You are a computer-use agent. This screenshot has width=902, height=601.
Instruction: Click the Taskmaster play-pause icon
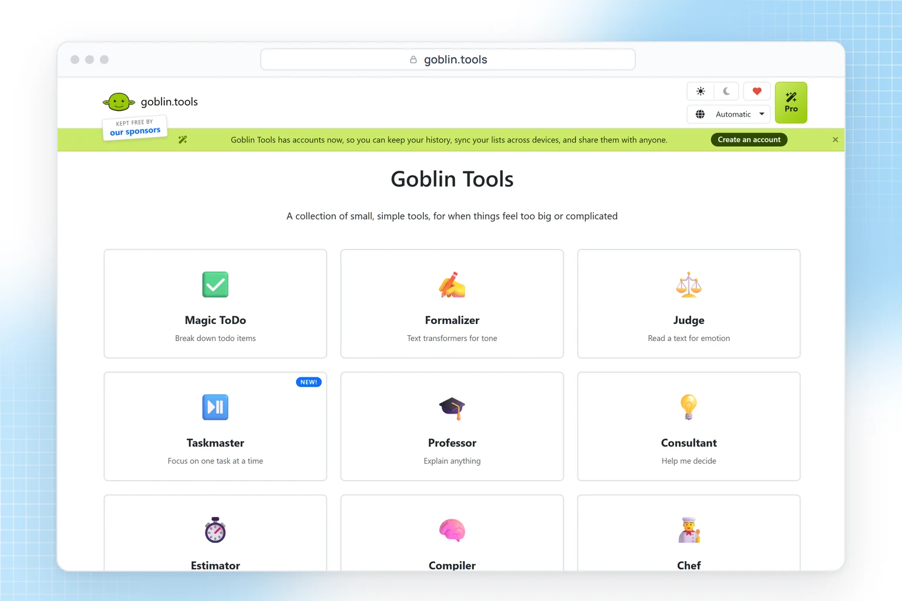(x=216, y=407)
